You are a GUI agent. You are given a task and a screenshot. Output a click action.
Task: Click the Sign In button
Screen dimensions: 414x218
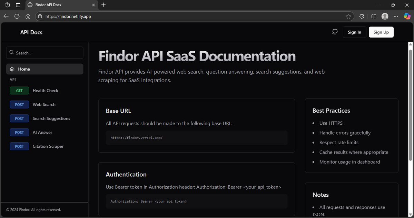pos(354,32)
